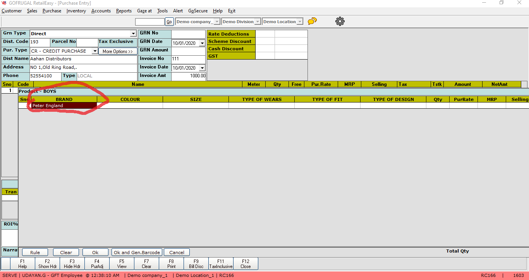Image resolution: width=529 pixels, height=280 pixels.
Task: Click the COLOUR column header
Action: [130, 99]
